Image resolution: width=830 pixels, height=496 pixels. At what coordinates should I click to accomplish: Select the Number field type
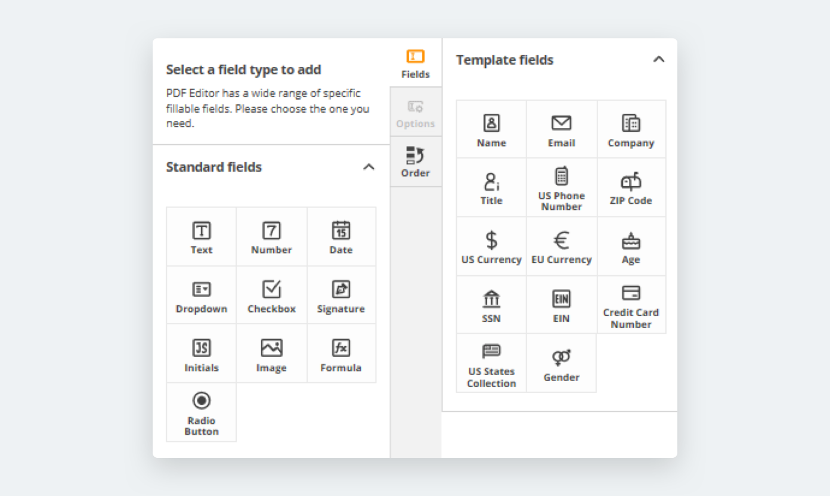click(x=271, y=237)
